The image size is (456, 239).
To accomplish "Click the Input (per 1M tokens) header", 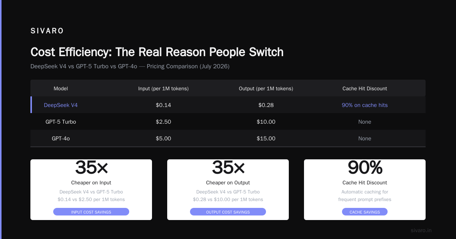I will 163,88.
